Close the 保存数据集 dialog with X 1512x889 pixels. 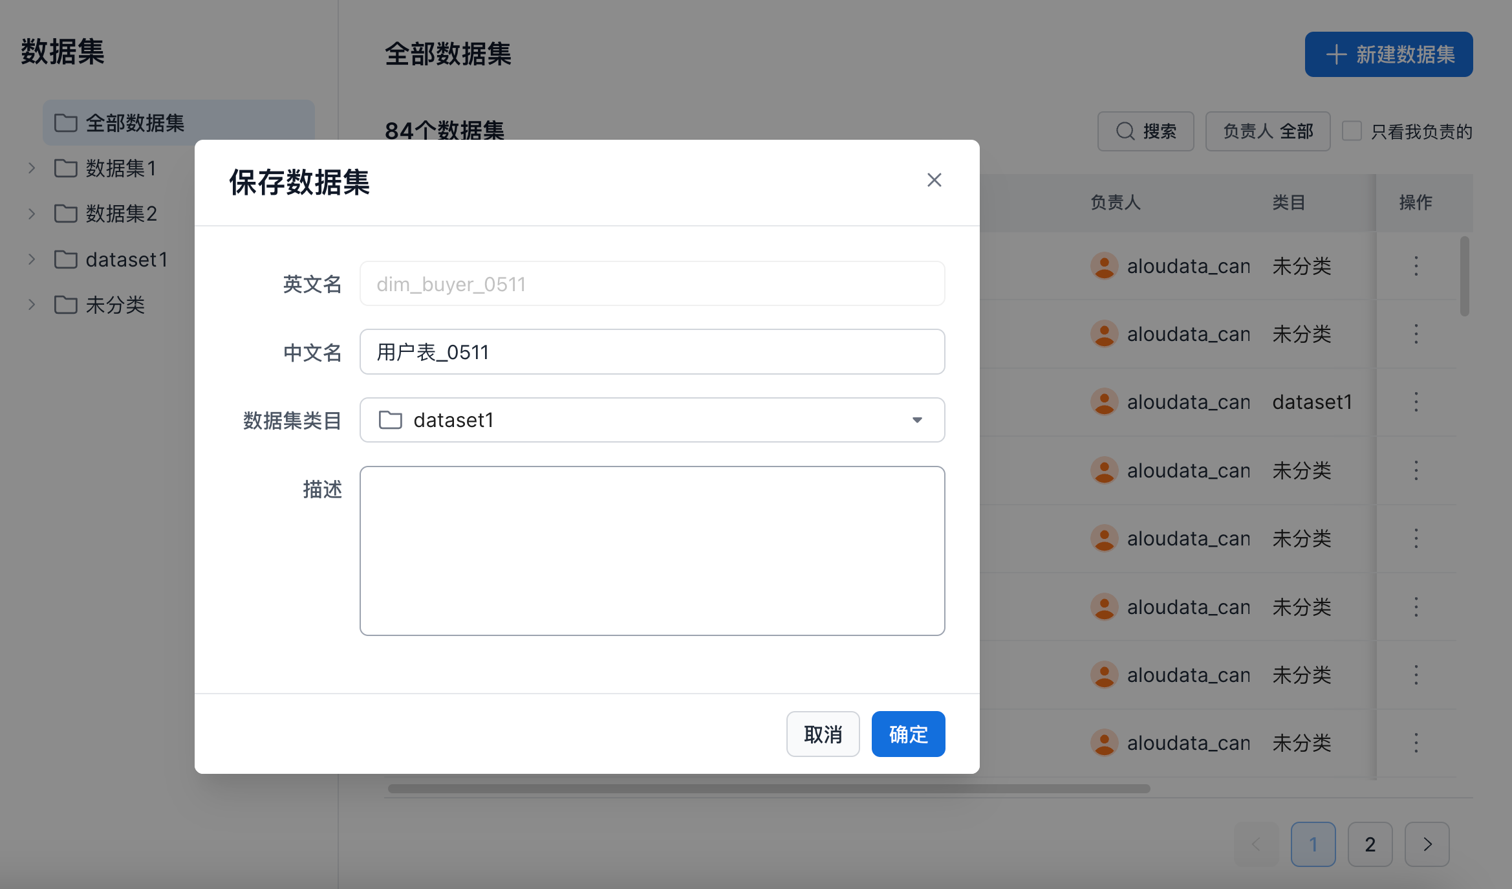pos(934,180)
